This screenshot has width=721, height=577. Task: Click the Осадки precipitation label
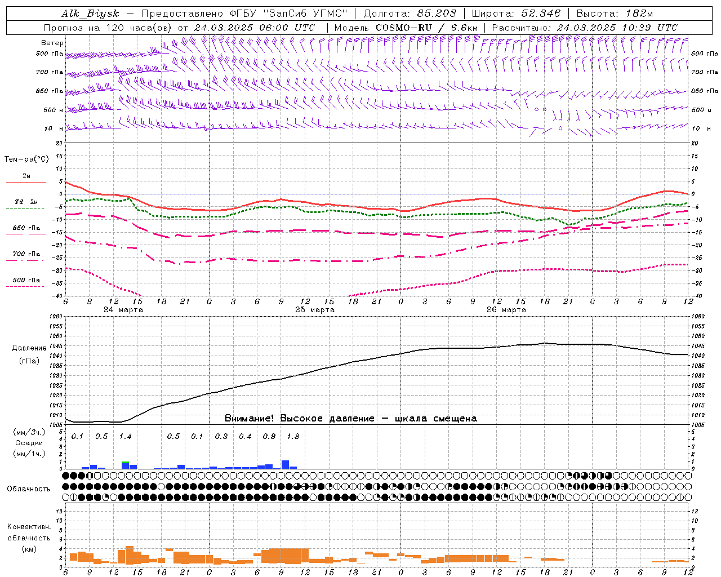click(29, 443)
